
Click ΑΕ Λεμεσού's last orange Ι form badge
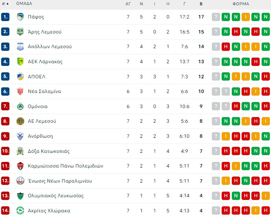[265, 121]
